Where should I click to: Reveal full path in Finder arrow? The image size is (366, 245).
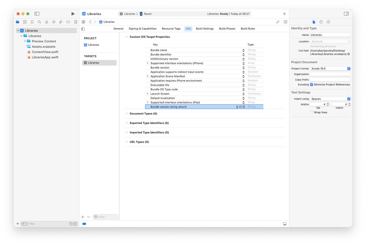click(x=349, y=54)
